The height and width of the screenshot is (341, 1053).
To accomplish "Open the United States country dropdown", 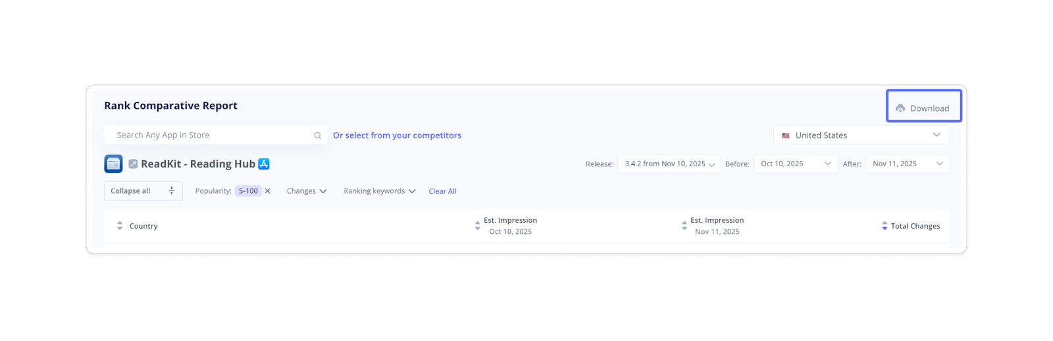I will coord(861,135).
